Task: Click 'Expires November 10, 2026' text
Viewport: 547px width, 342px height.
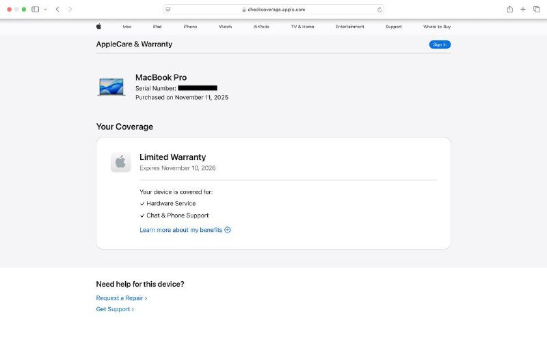Action: tap(178, 168)
